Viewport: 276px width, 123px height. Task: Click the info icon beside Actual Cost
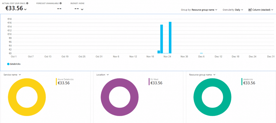coord(27,3)
